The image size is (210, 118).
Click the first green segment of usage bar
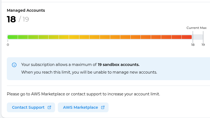[13, 37]
